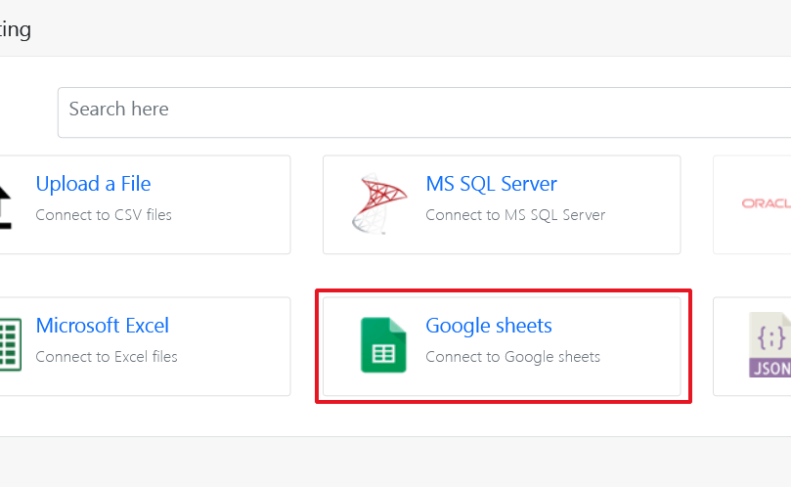Click the Oracle logo

tap(766, 203)
